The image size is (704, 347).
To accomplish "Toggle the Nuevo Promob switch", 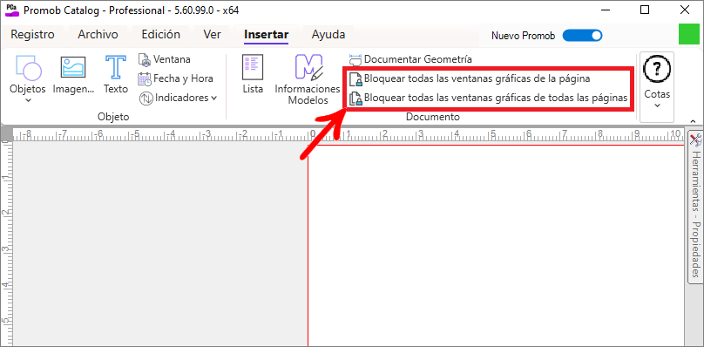I will [x=582, y=36].
